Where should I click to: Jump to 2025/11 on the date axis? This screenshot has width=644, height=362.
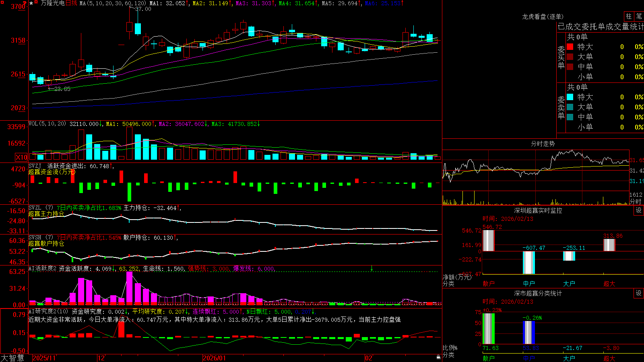click(x=44, y=358)
